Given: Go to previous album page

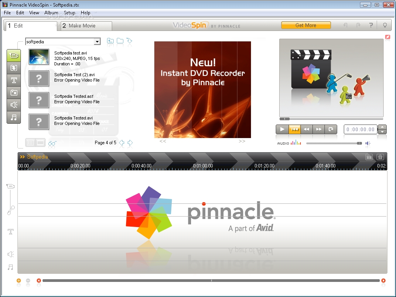Looking at the screenshot, I should [122, 143].
